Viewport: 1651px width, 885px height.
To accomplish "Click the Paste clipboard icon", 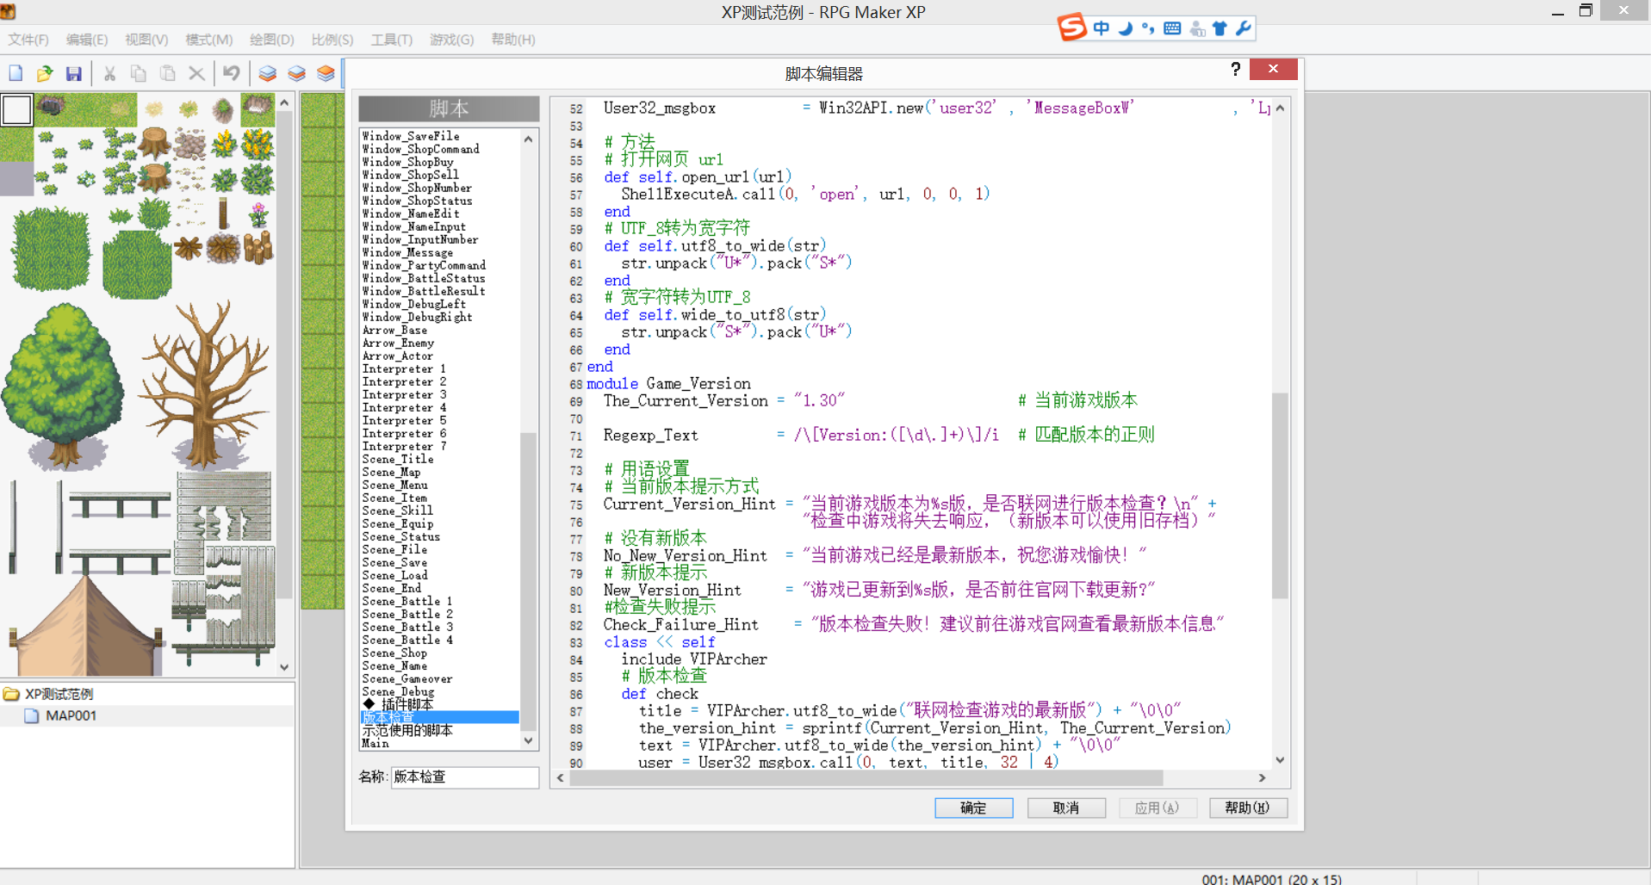I will click(168, 73).
